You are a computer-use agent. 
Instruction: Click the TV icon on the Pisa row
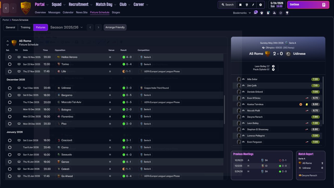click(19, 124)
